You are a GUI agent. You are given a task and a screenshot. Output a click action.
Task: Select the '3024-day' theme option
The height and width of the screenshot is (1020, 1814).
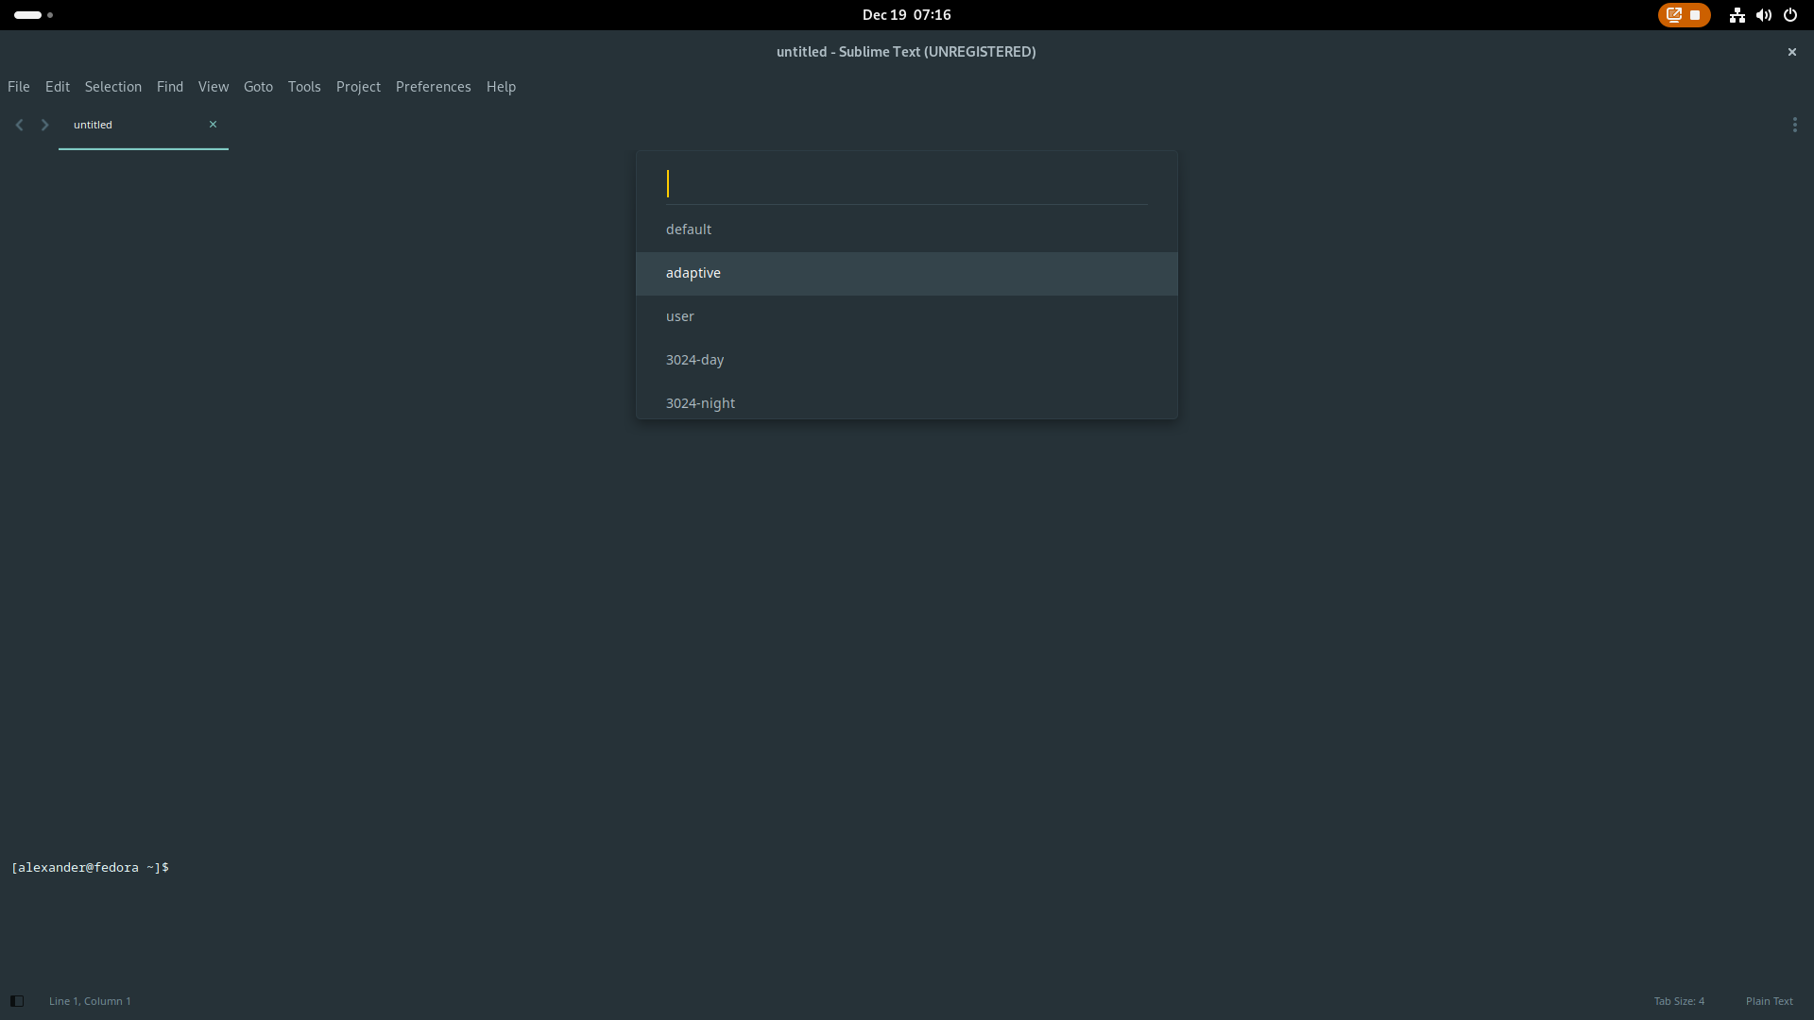tap(906, 360)
